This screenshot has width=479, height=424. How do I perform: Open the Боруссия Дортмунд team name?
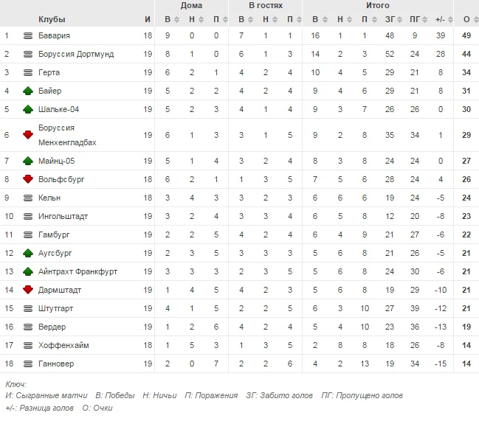click(x=75, y=54)
